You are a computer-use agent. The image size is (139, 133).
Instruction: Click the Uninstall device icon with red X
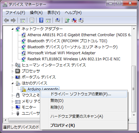74,20
